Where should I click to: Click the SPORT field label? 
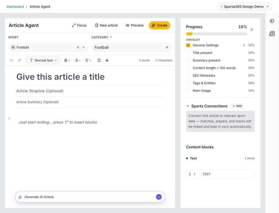click(13, 37)
